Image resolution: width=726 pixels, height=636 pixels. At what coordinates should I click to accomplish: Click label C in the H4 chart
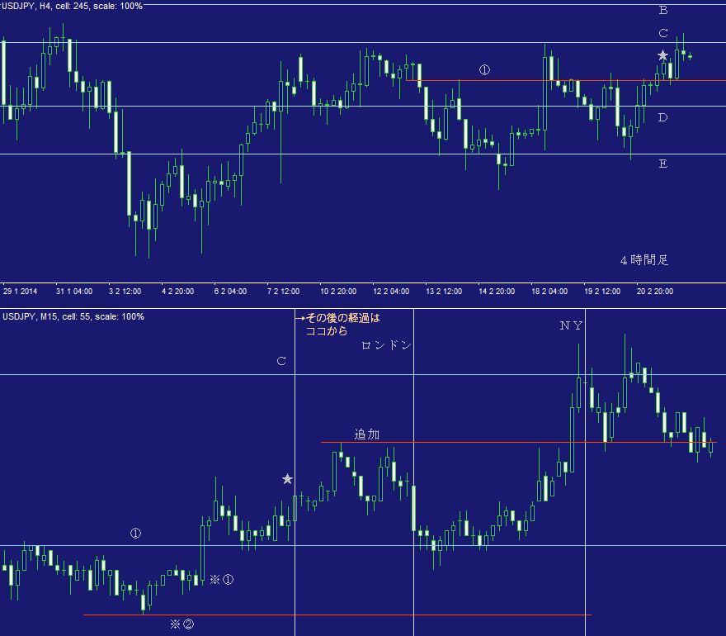663,33
